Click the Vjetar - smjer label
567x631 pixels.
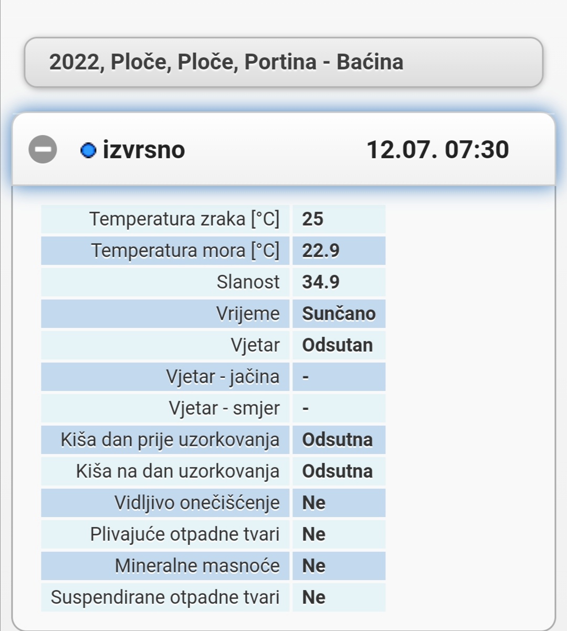click(x=224, y=408)
